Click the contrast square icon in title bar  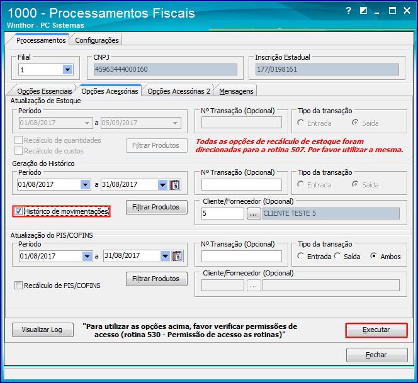[x=363, y=11]
